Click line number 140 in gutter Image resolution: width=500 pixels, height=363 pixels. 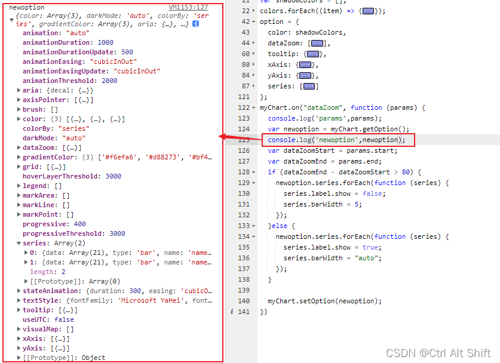point(244,301)
